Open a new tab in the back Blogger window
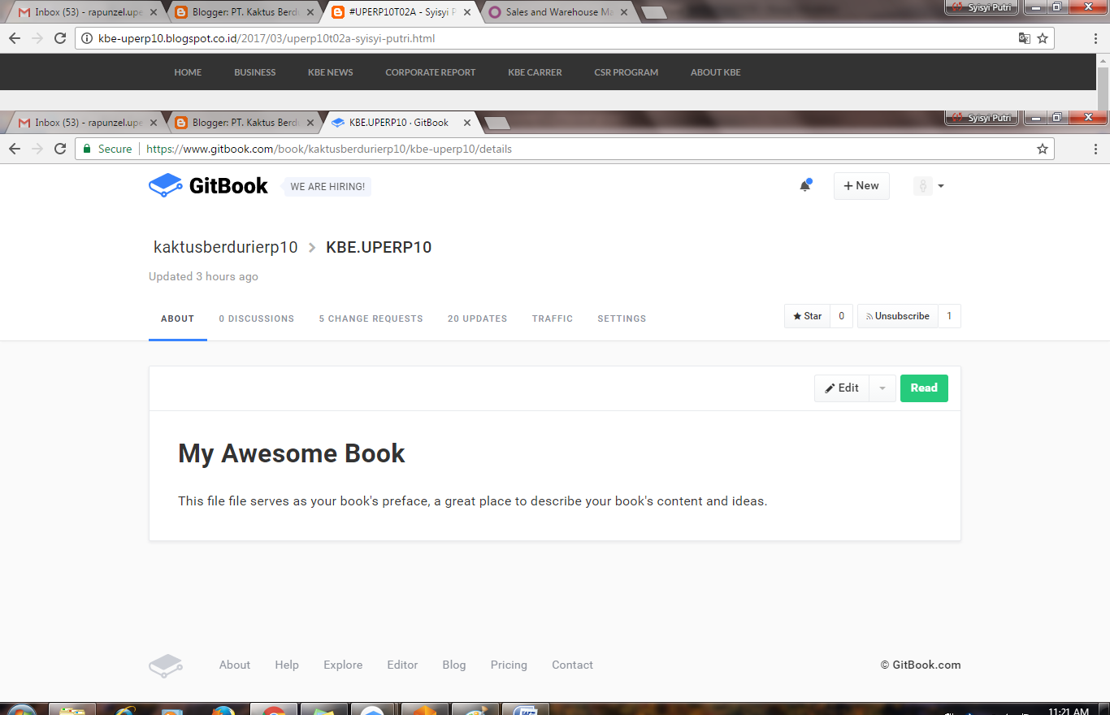 coord(653,12)
